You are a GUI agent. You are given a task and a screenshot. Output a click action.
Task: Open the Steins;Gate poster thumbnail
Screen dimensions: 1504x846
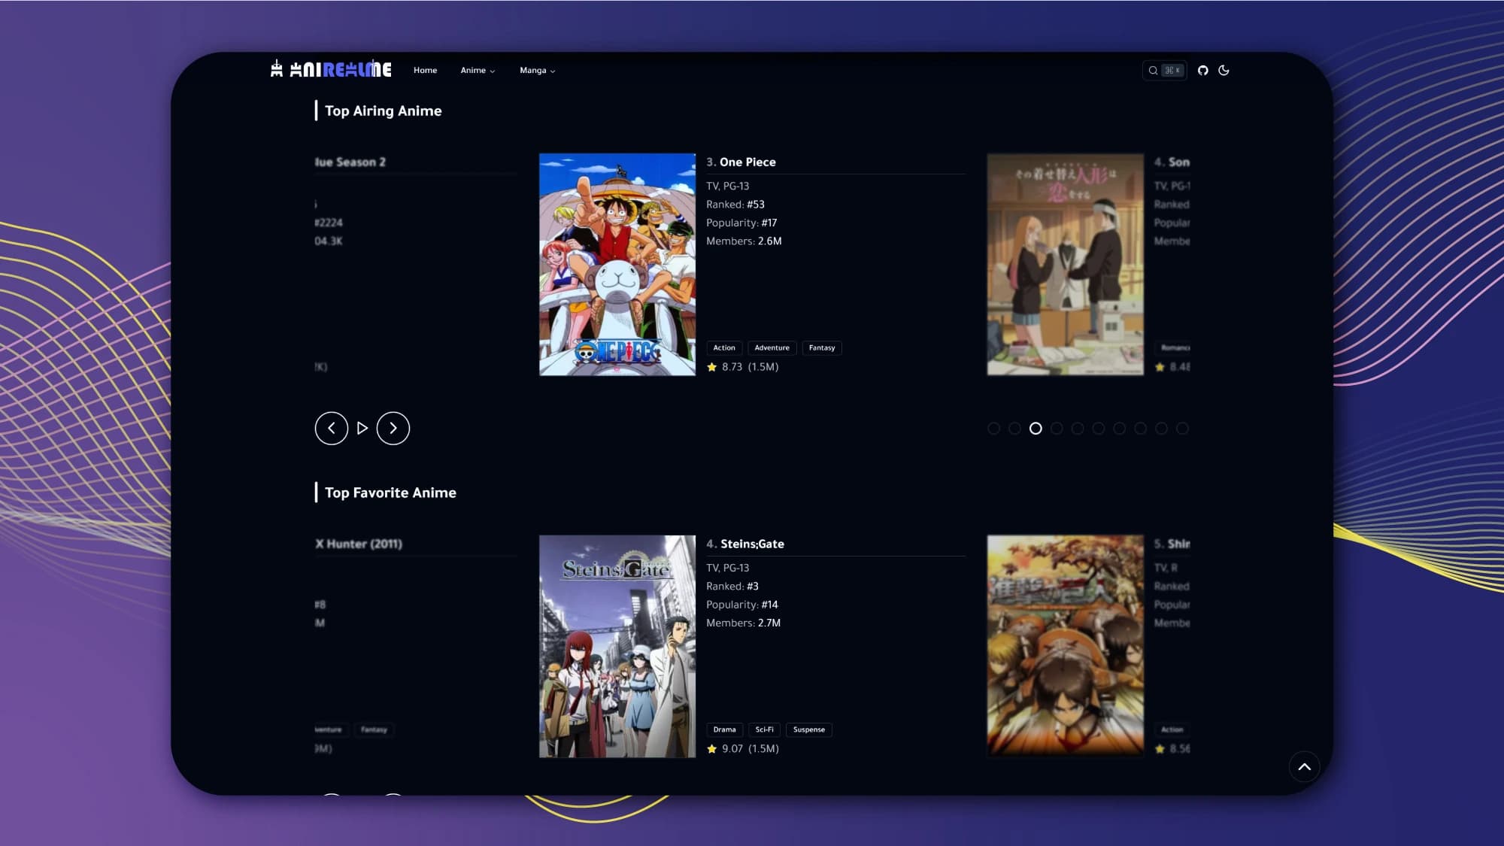(x=617, y=646)
